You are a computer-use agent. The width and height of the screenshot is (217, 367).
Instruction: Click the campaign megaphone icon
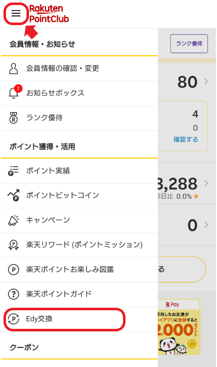click(13, 220)
